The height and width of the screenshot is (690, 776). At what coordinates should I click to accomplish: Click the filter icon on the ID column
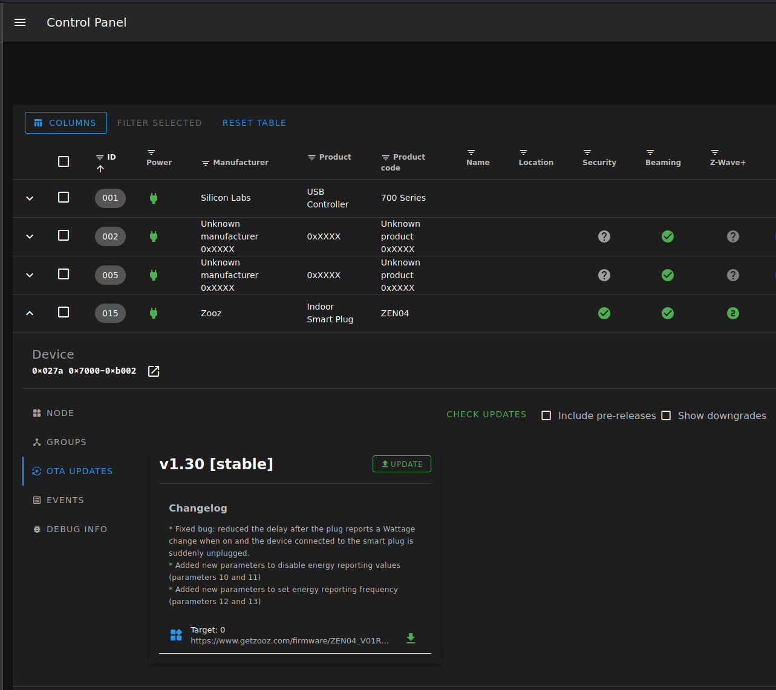(x=99, y=155)
